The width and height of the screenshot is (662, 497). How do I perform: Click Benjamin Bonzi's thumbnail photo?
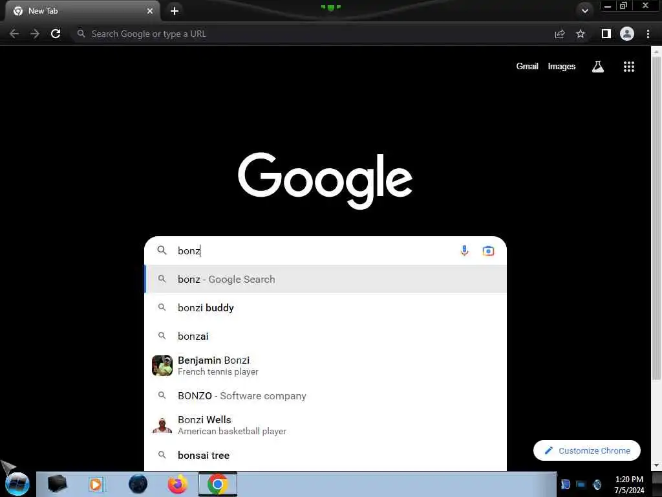[162, 366]
